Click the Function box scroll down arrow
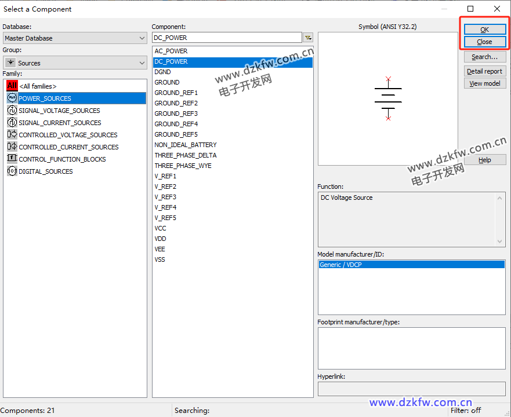Image resolution: width=511 pixels, height=417 pixels. pos(500,241)
